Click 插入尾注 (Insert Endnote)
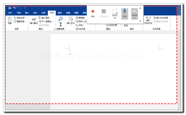The height and width of the screenshot is (115, 186). pos(44,18)
